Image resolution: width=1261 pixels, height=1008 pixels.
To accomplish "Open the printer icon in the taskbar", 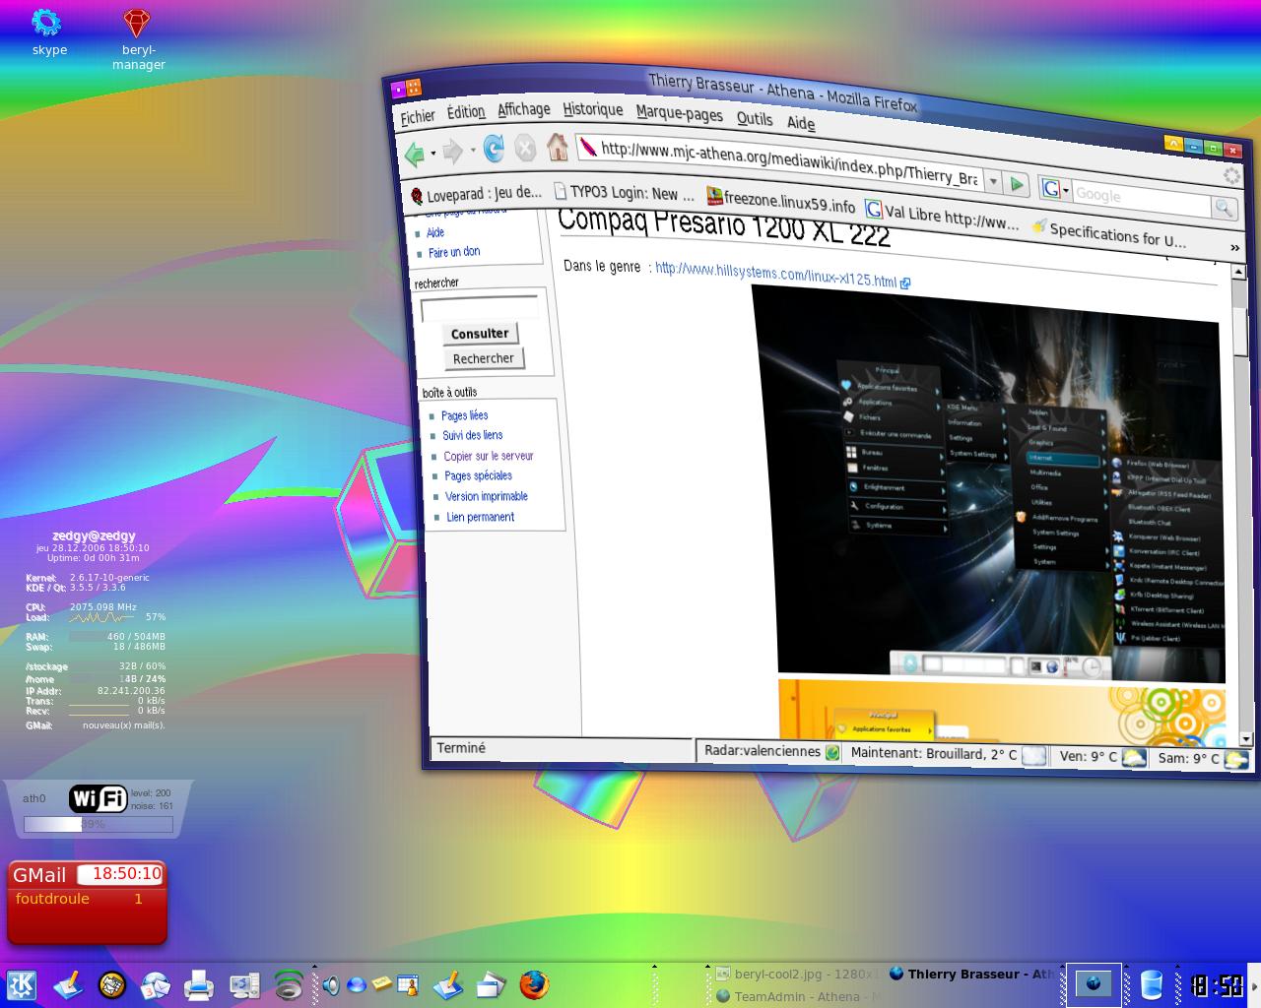I will click(198, 984).
